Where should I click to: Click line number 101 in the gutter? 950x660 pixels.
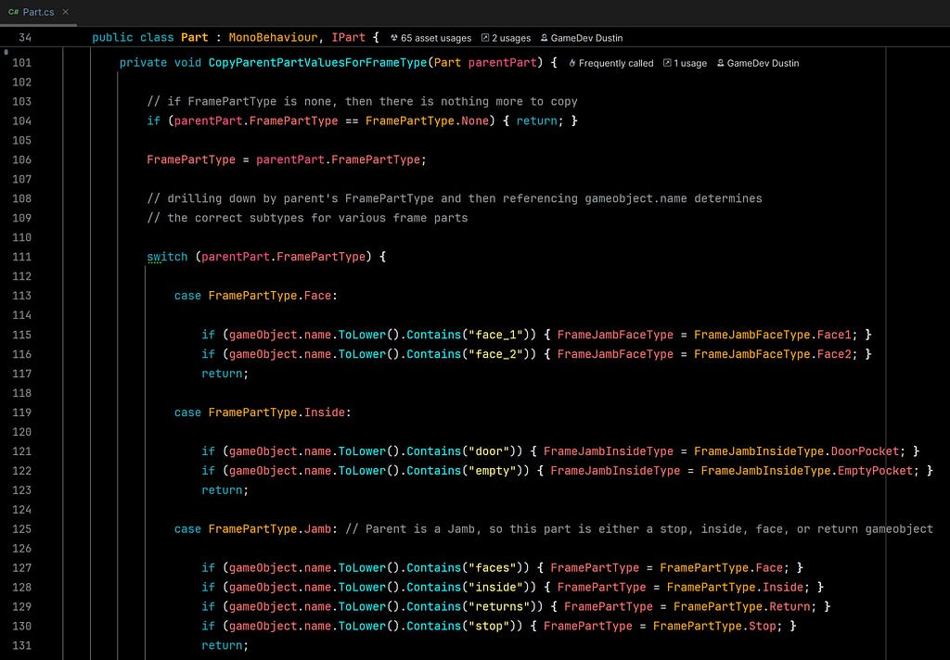[22, 63]
